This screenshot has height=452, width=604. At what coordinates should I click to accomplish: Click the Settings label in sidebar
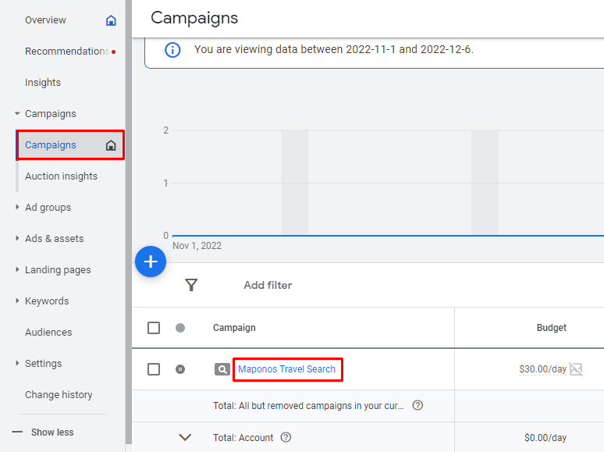tap(43, 363)
